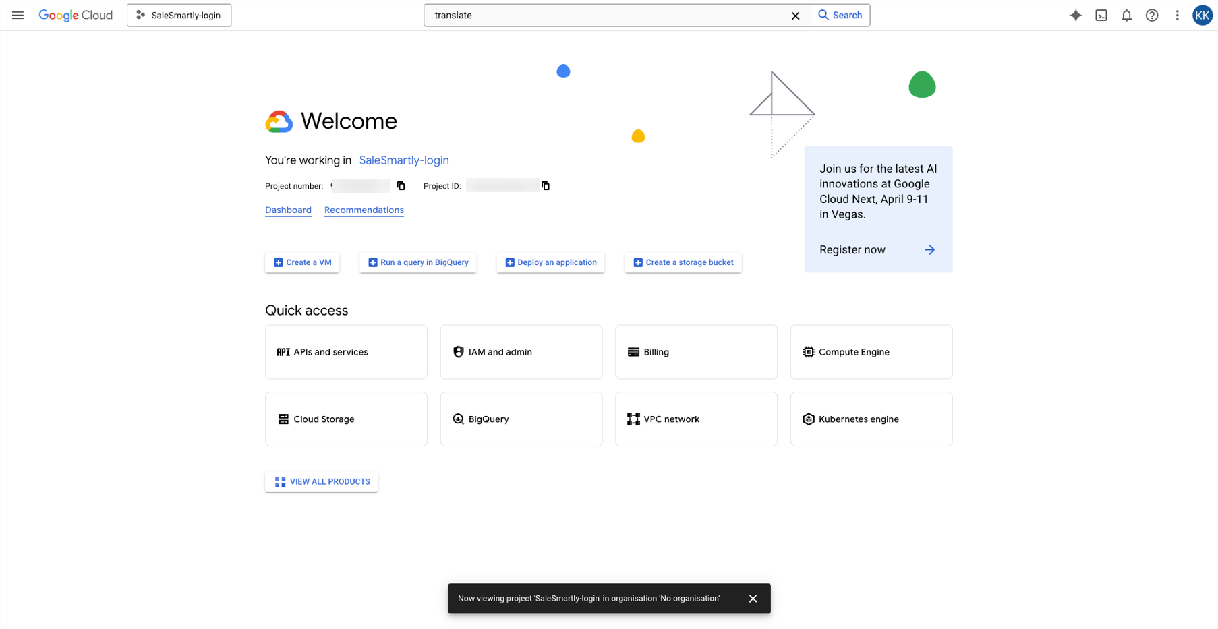Open the notifications bell
This screenshot has height=629, width=1218.
(1126, 16)
